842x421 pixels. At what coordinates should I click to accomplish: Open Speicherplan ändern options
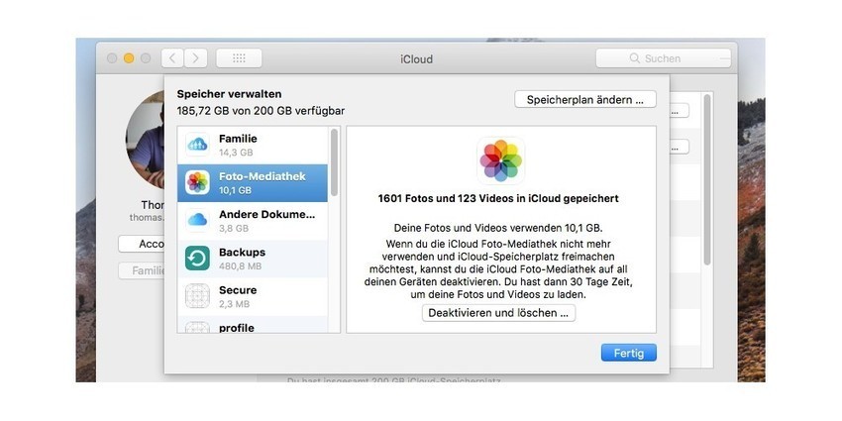tap(585, 100)
